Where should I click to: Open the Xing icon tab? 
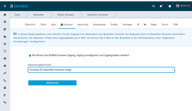pyautogui.click(x=138, y=25)
